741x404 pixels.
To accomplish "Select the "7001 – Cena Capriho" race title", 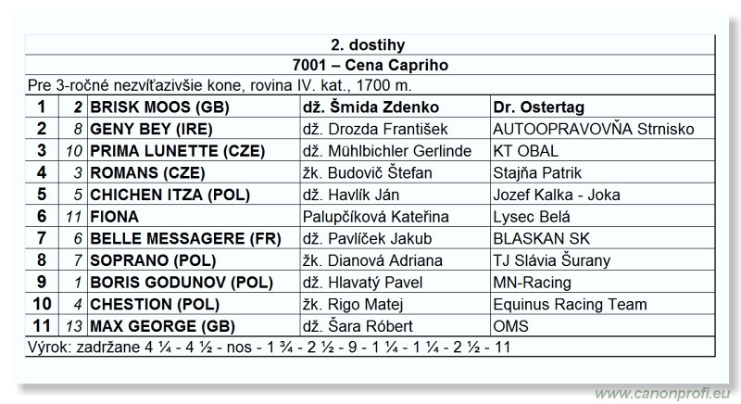I will [368, 65].
